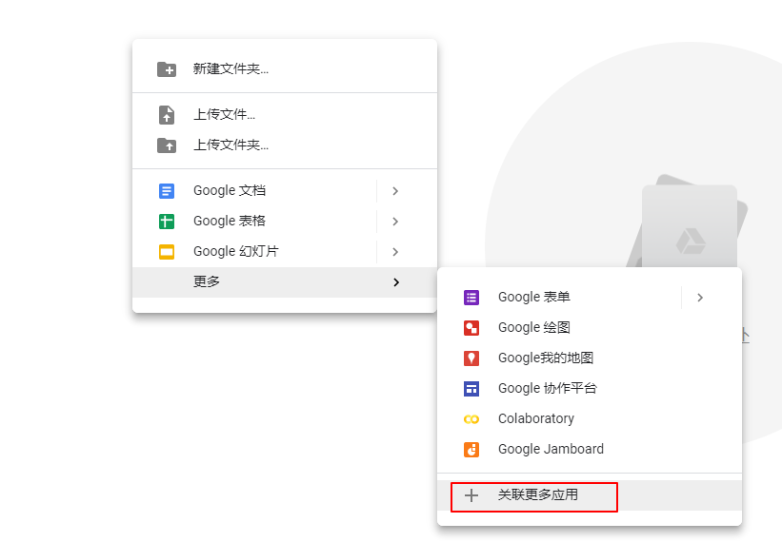
Task: Expand the 更多 submenu arrow
Action: coord(396,282)
